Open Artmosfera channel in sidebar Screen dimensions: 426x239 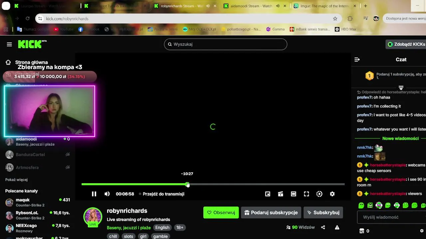pyautogui.click(x=38, y=167)
